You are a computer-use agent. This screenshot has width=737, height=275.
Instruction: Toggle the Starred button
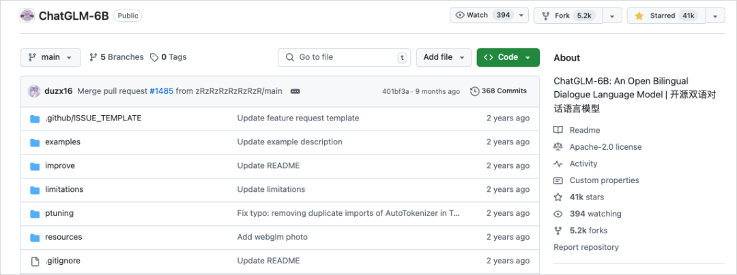[665, 16]
